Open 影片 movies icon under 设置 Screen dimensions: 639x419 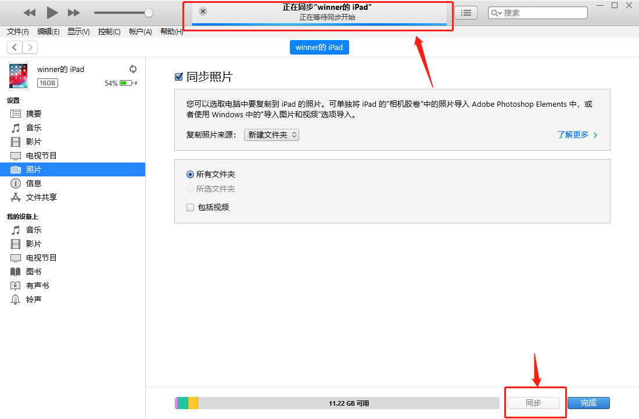coord(16,142)
